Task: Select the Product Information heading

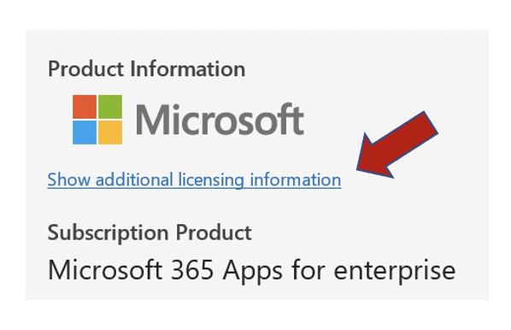Action: [147, 68]
